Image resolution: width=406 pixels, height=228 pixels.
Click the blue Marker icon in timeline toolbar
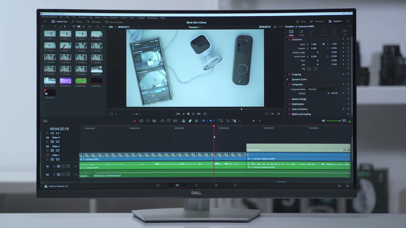211,121
